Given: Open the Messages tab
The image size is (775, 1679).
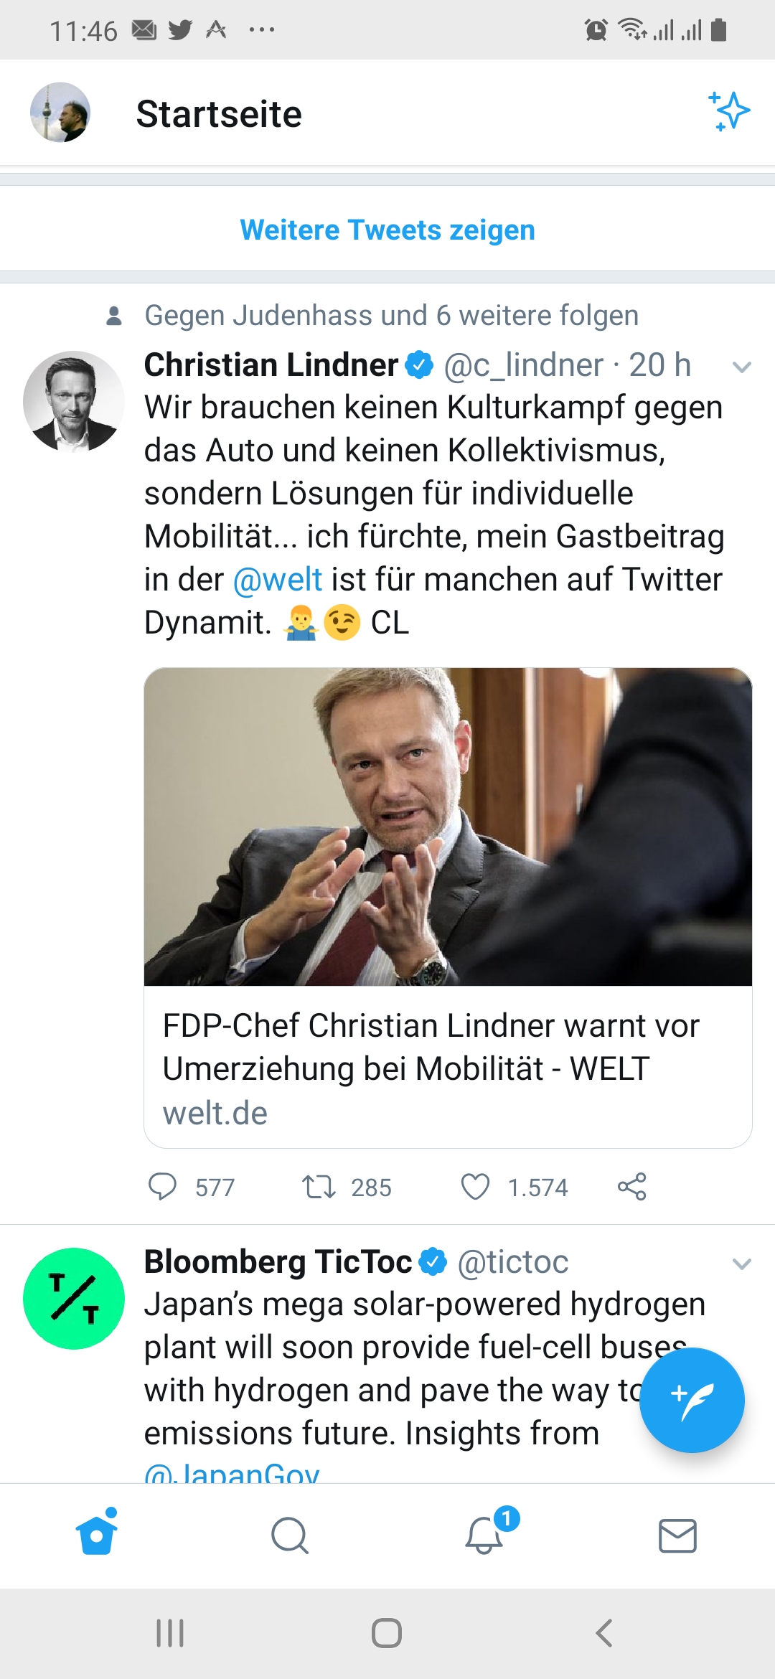Looking at the screenshot, I should 677,1535.
